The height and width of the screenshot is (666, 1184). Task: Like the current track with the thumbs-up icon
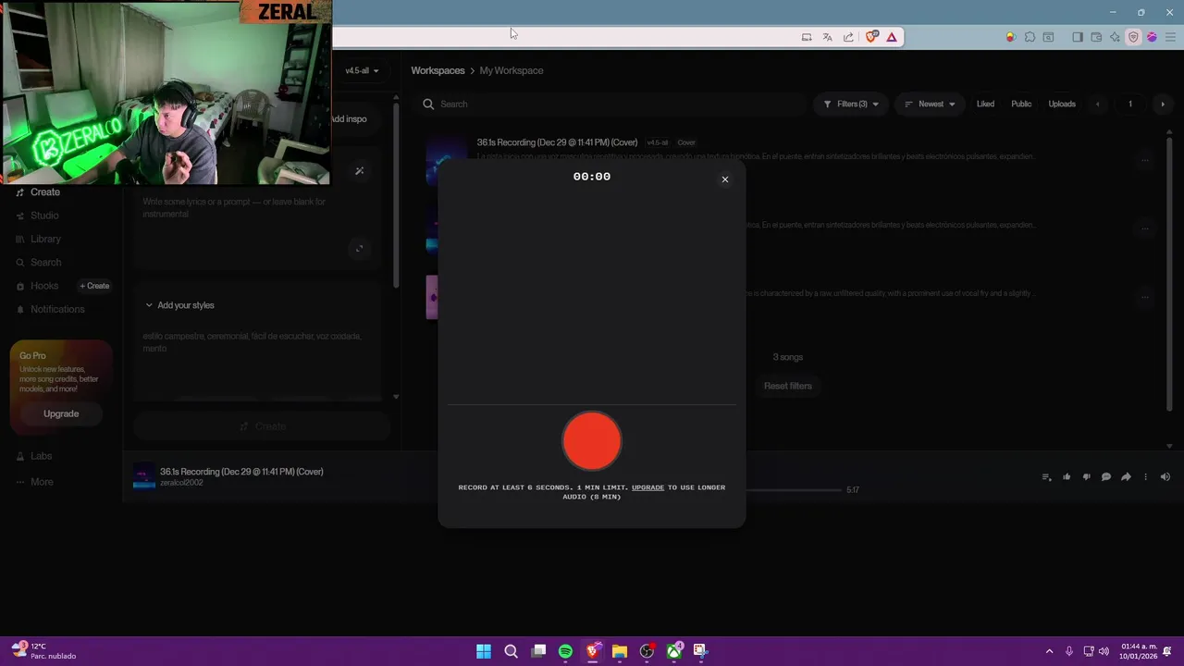(x=1067, y=477)
